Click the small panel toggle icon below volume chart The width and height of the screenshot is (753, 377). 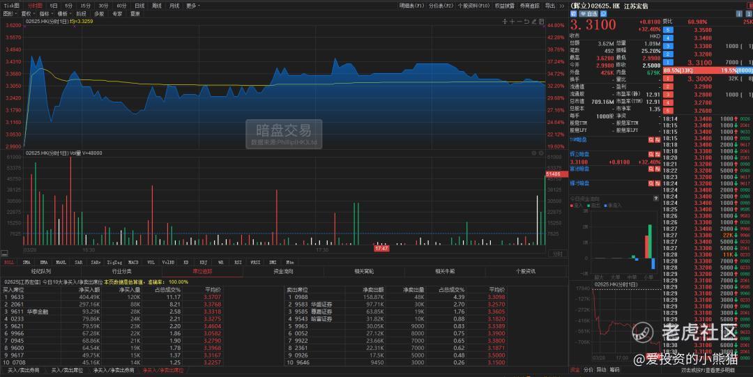(x=4, y=253)
